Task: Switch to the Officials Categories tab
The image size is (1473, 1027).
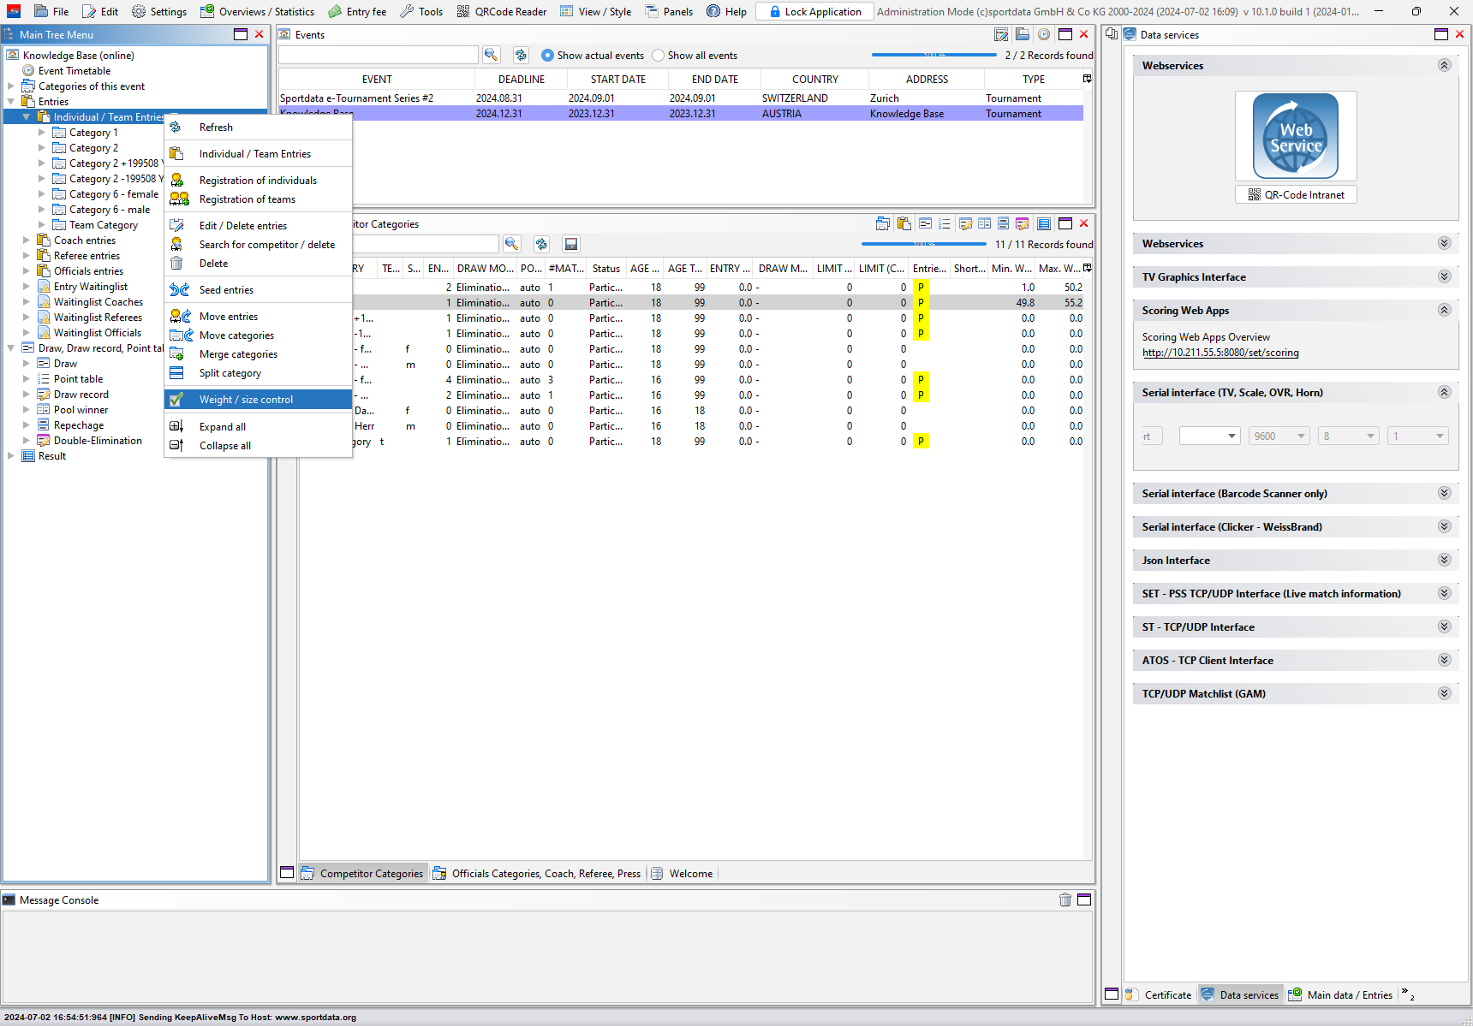Action: (546, 874)
